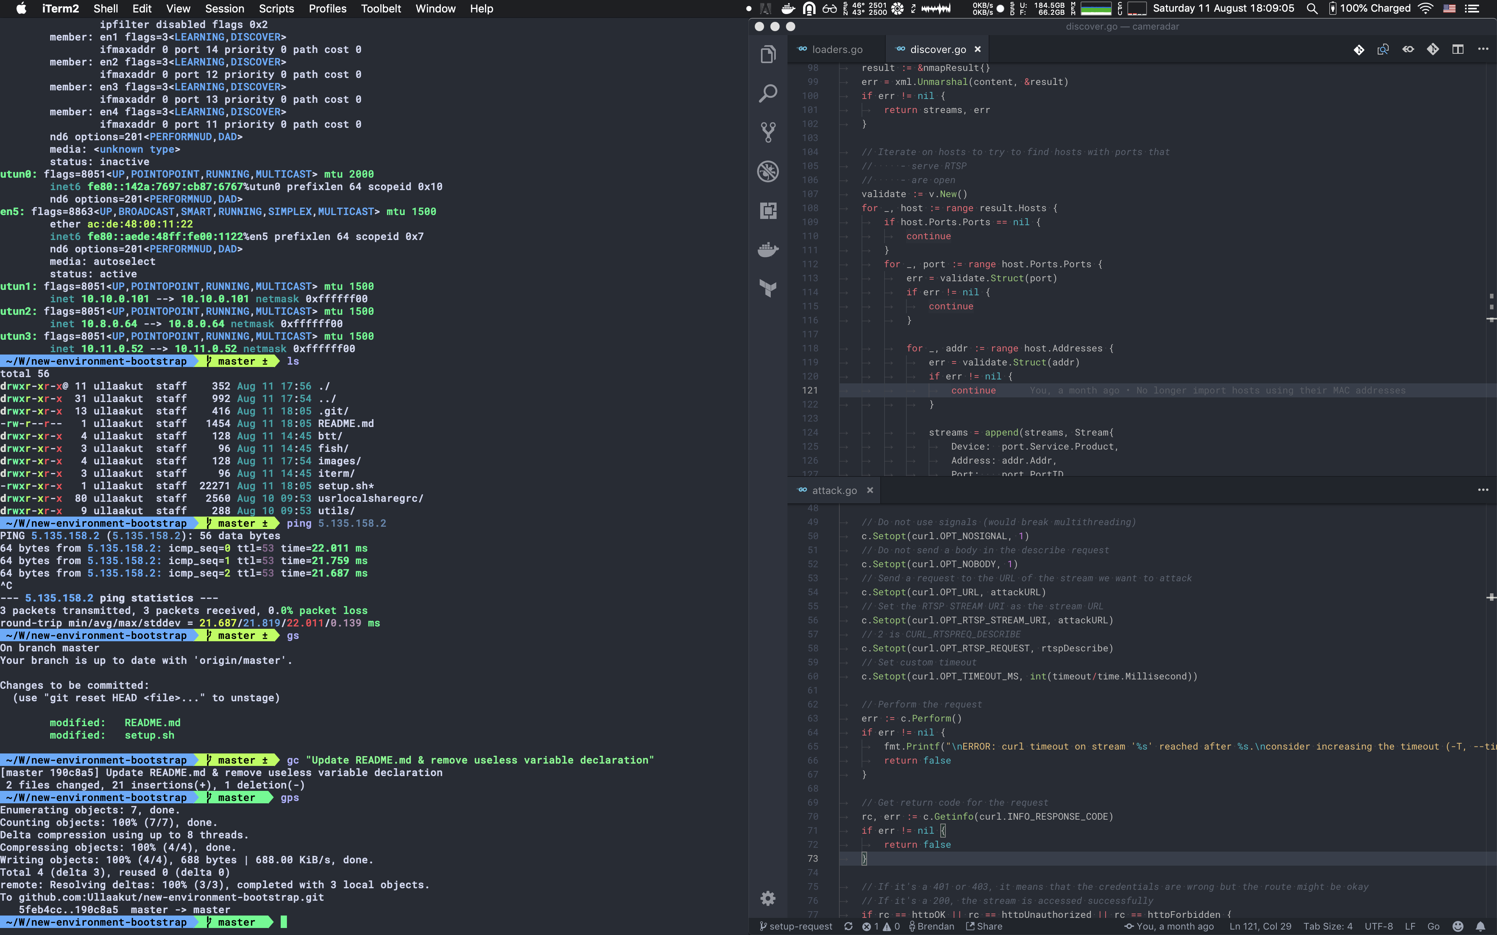Open the UTF-8 encoding selector
This screenshot has width=1497, height=935.
click(1378, 926)
